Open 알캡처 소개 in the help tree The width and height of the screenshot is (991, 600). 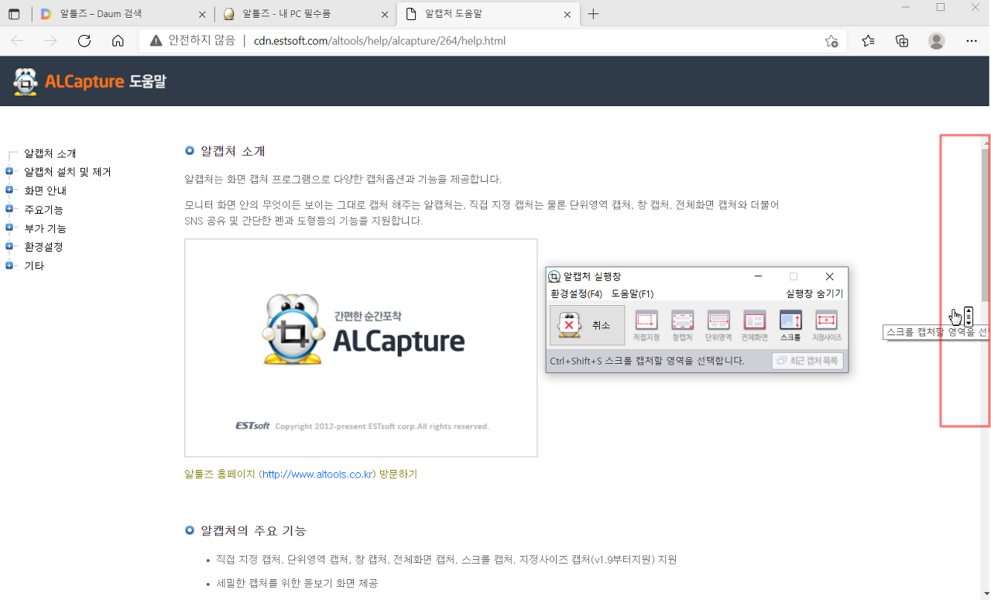tap(50, 153)
